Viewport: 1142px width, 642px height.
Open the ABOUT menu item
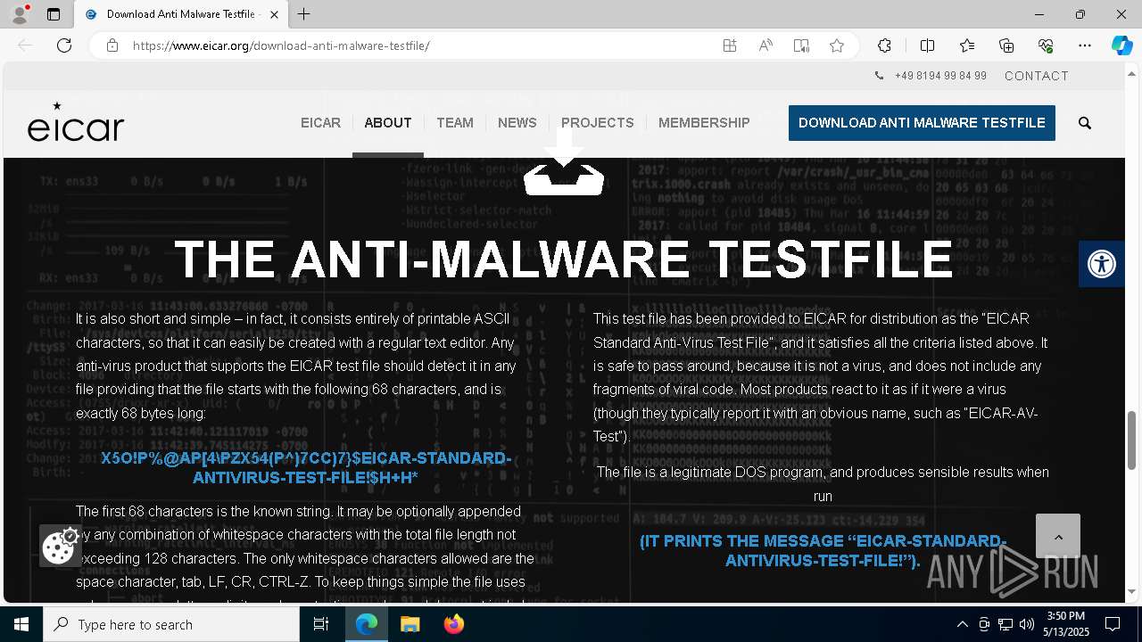[x=388, y=123]
